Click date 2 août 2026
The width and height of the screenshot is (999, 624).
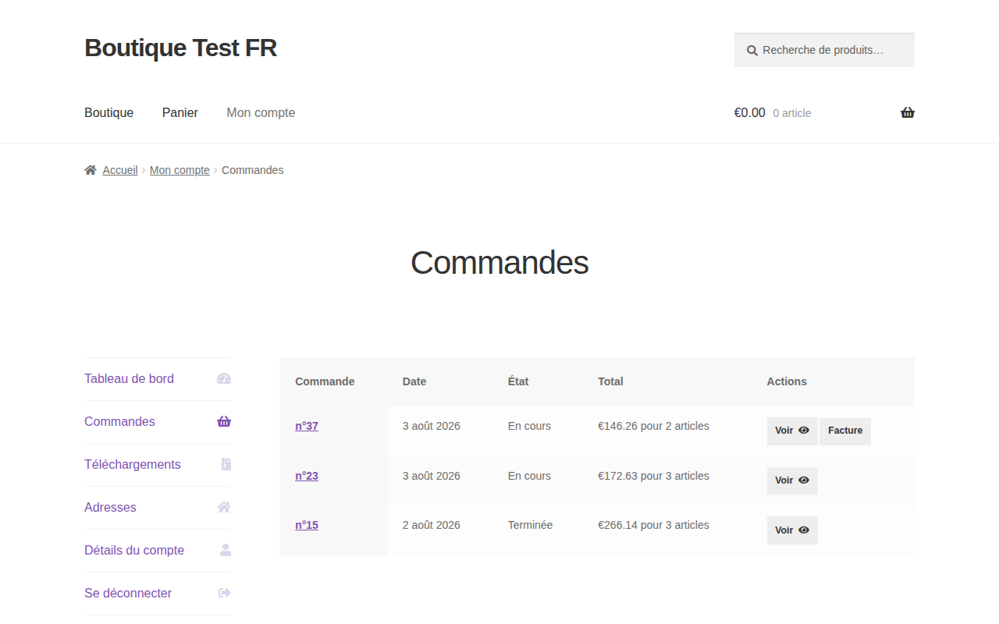click(432, 525)
